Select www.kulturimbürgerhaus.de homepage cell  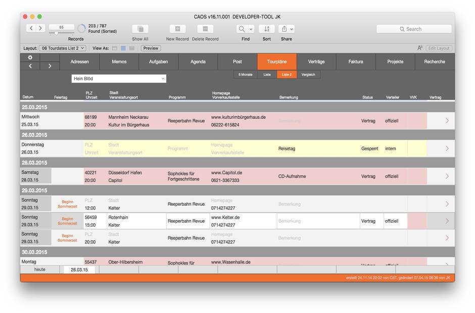coord(239,117)
